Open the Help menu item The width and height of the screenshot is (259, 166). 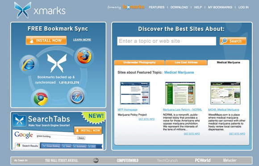coord(198,7)
